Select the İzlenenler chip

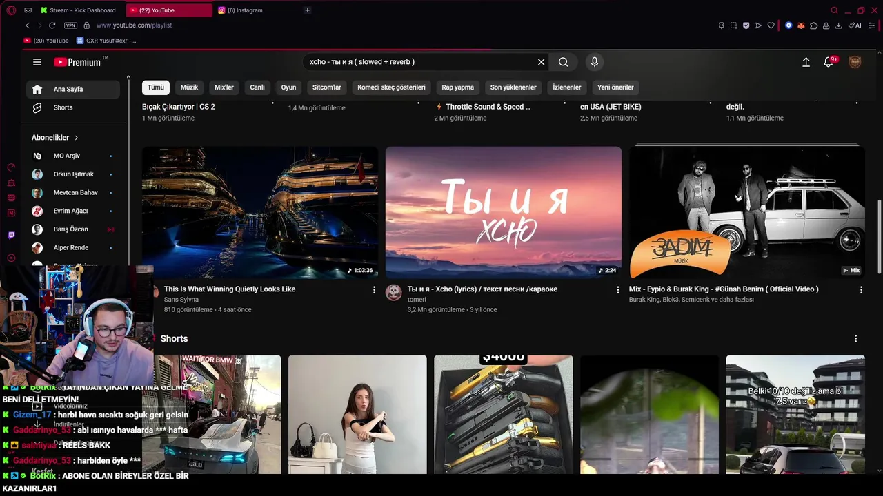tap(567, 87)
